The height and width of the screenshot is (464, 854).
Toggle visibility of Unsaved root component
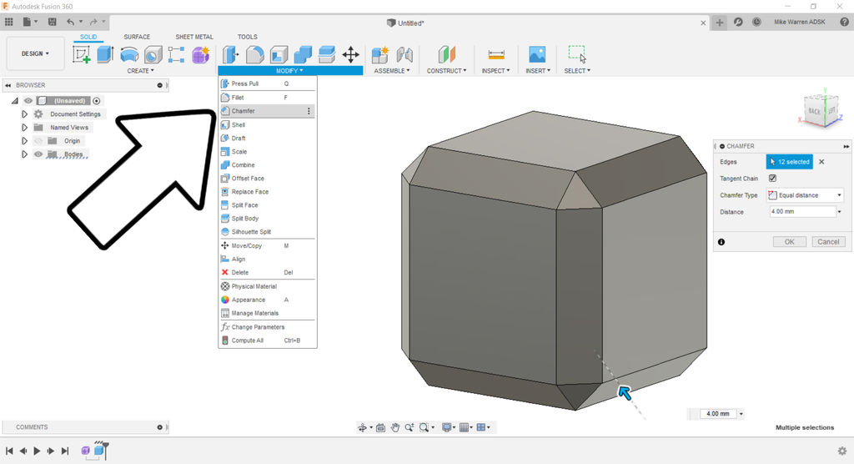(x=28, y=101)
